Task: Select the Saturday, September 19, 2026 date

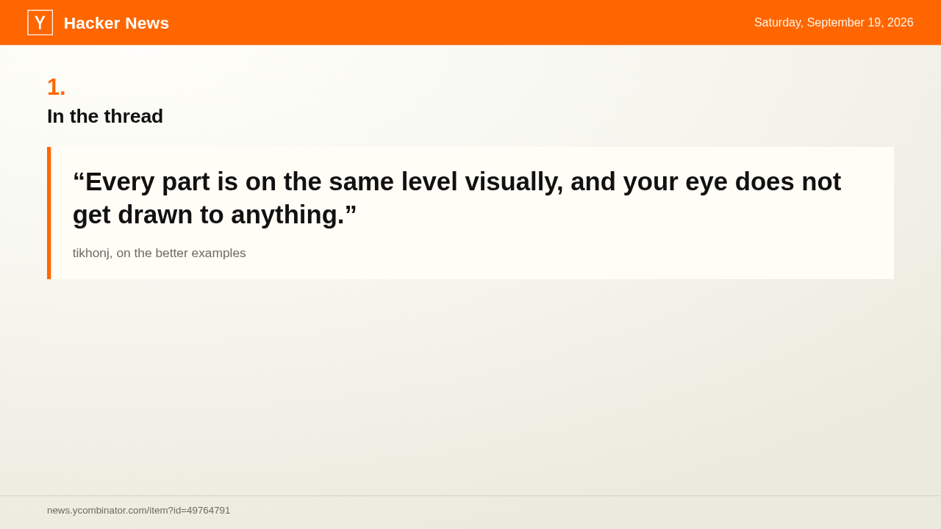Action: coord(834,23)
